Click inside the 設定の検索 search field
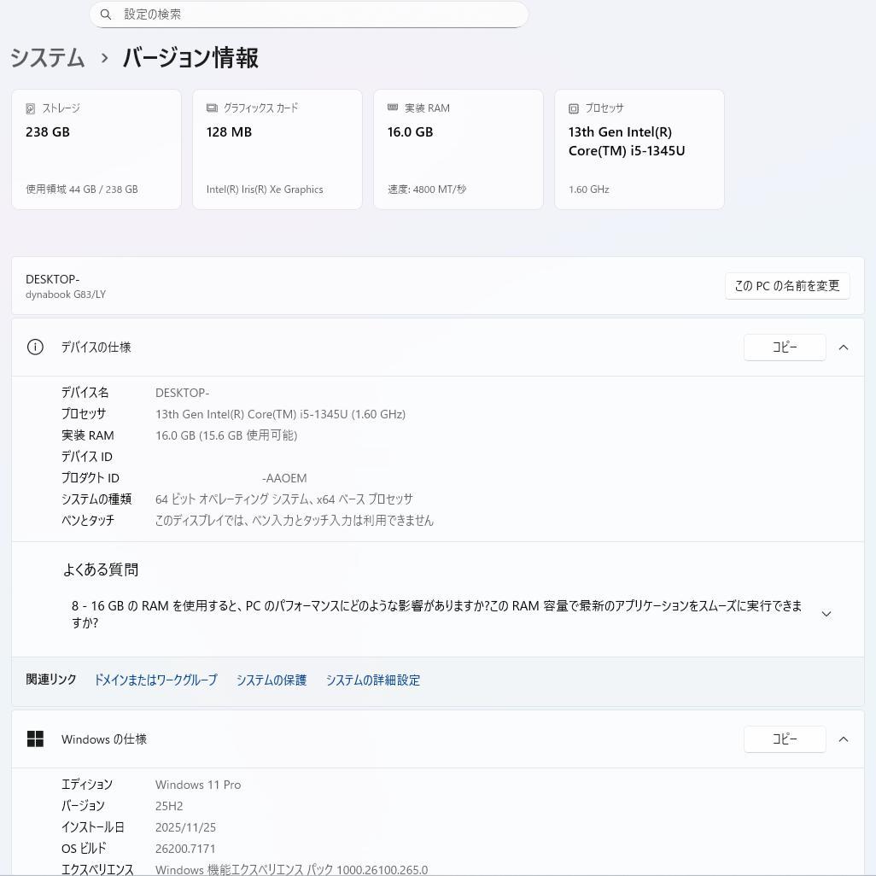 click(x=307, y=15)
